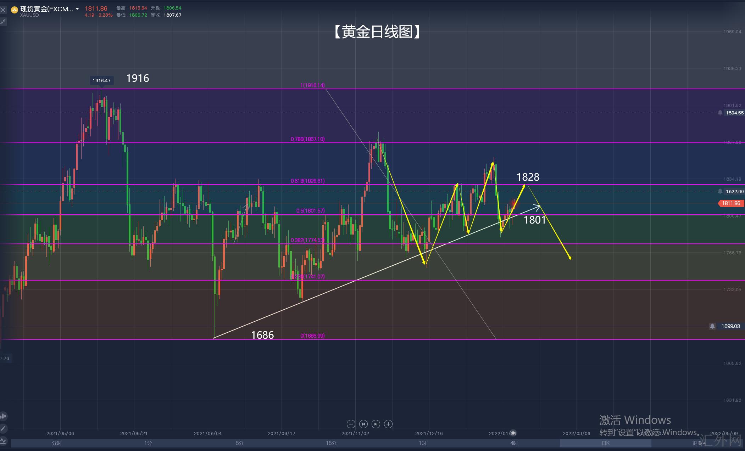Select the 15分 timeframe tab
The width and height of the screenshot is (745, 451).
tap(331, 443)
